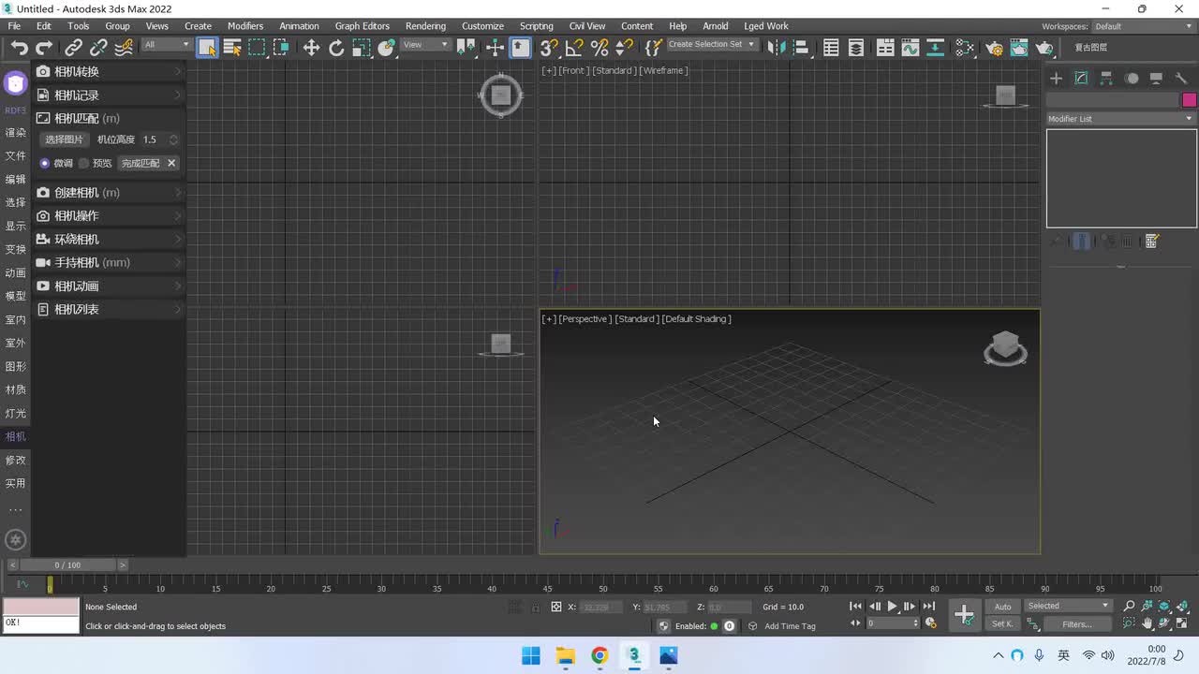The height and width of the screenshot is (674, 1199).
Task: Select the Move tool in the toolbar
Action: click(x=311, y=48)
